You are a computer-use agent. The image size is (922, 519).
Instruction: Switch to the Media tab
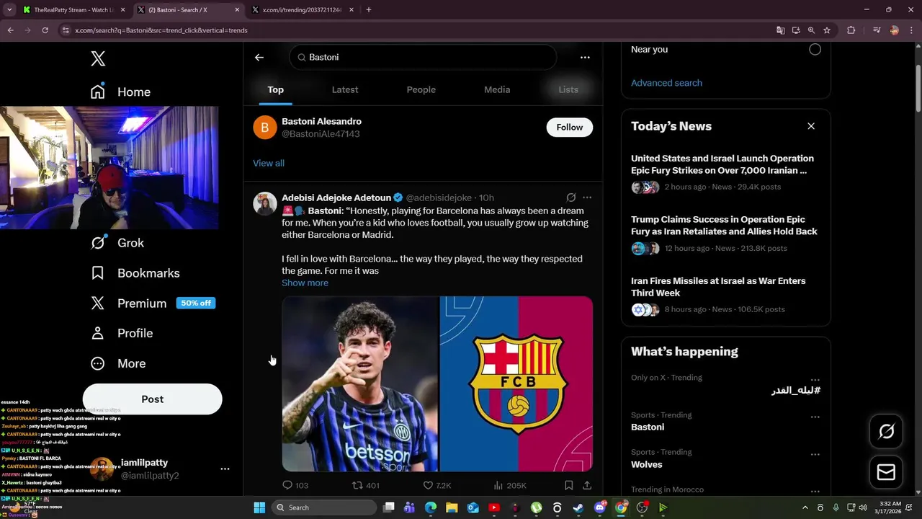pyautogui.click(x=497, y=89)
